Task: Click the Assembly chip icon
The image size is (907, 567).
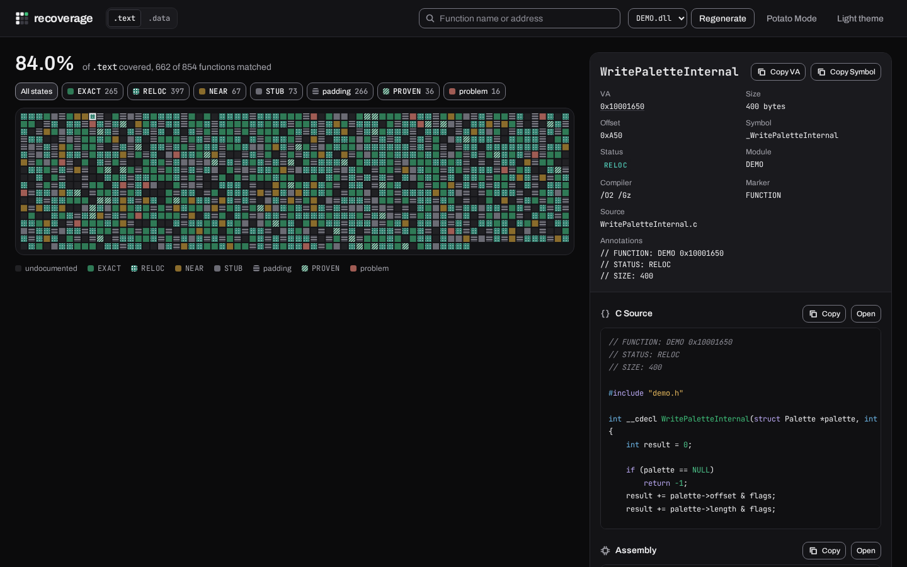Action: pos(605,551)
